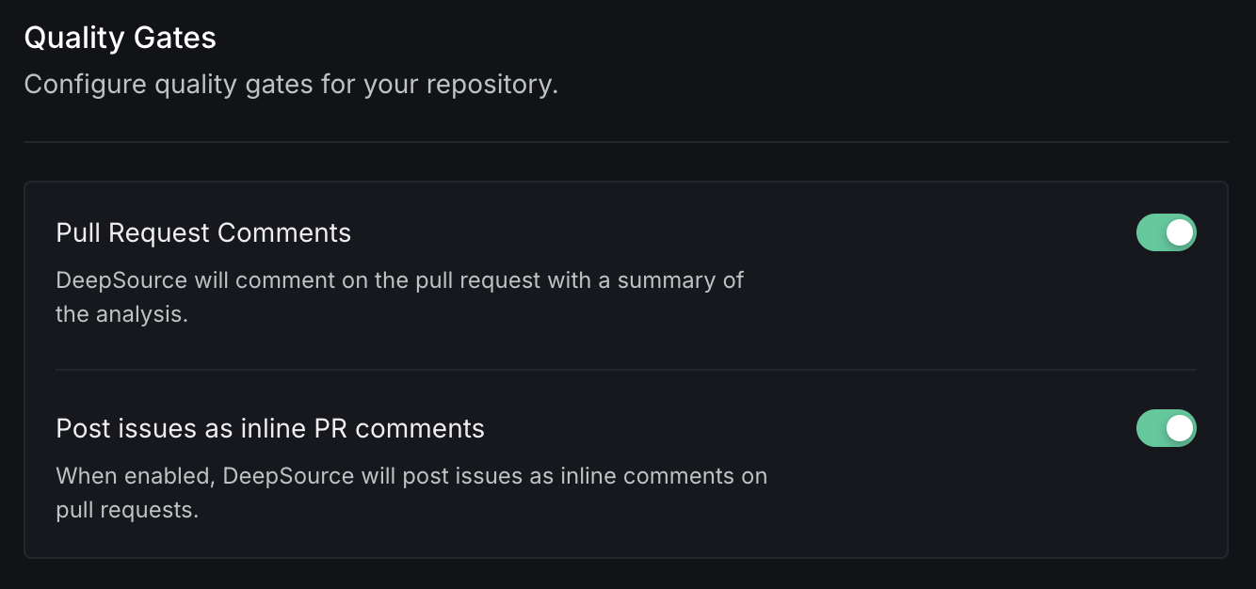Turn off inline PR comments toggle
The width and height of the screenshot is (1256, 589).
click(1166, 428)
